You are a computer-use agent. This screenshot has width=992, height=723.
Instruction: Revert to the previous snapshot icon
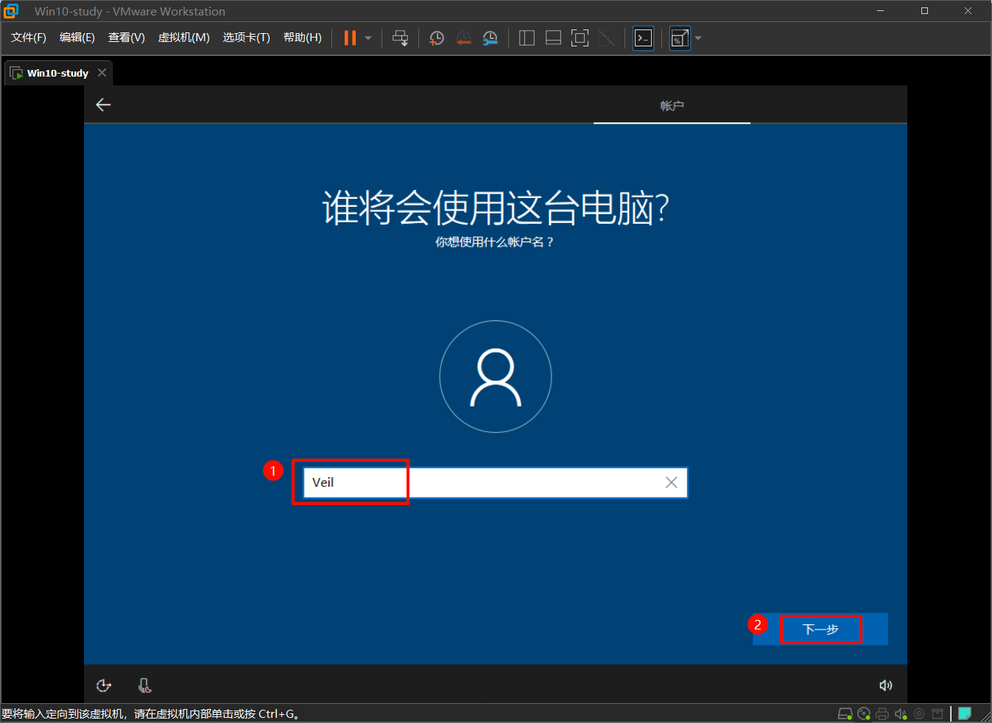[x=463, y=38]
